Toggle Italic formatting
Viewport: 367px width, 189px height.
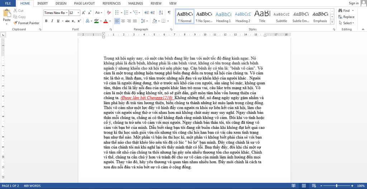tap(52, 21)
